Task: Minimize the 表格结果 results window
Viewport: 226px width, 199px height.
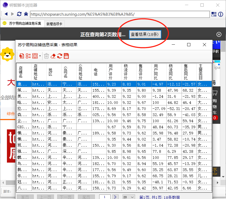Action: point(173,45)
